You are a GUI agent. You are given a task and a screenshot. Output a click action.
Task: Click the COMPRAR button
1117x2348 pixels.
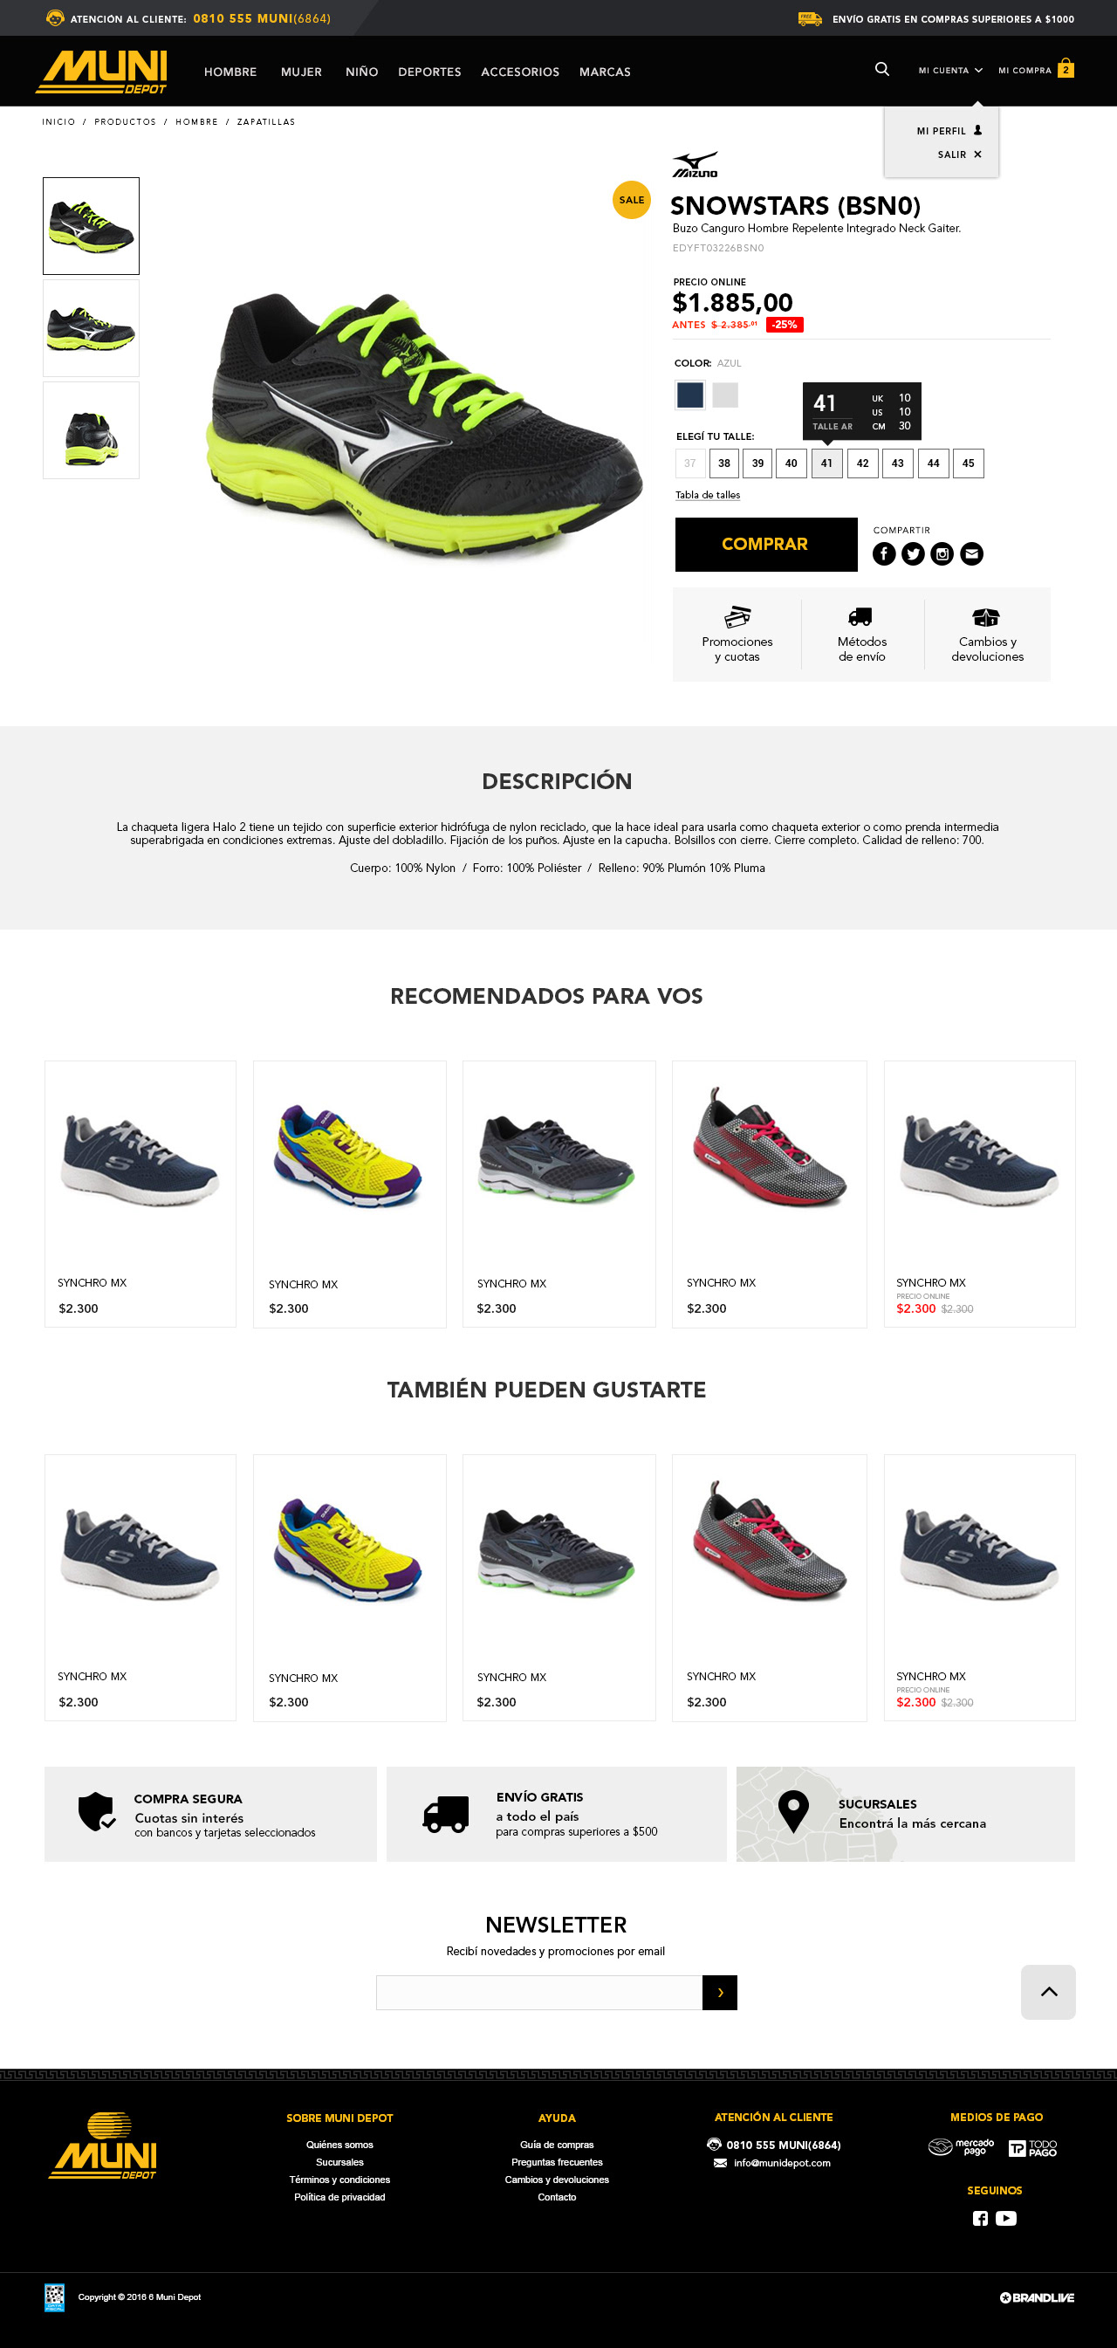tap(765, 544)
